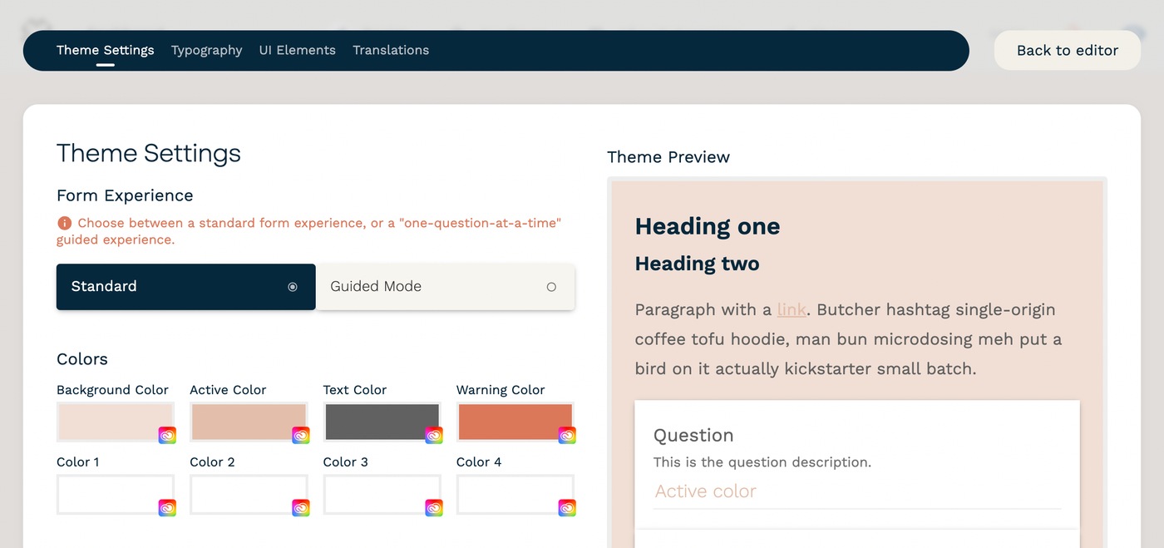Select the Standard form experience

pyautogui.click(x=185, y=286)
